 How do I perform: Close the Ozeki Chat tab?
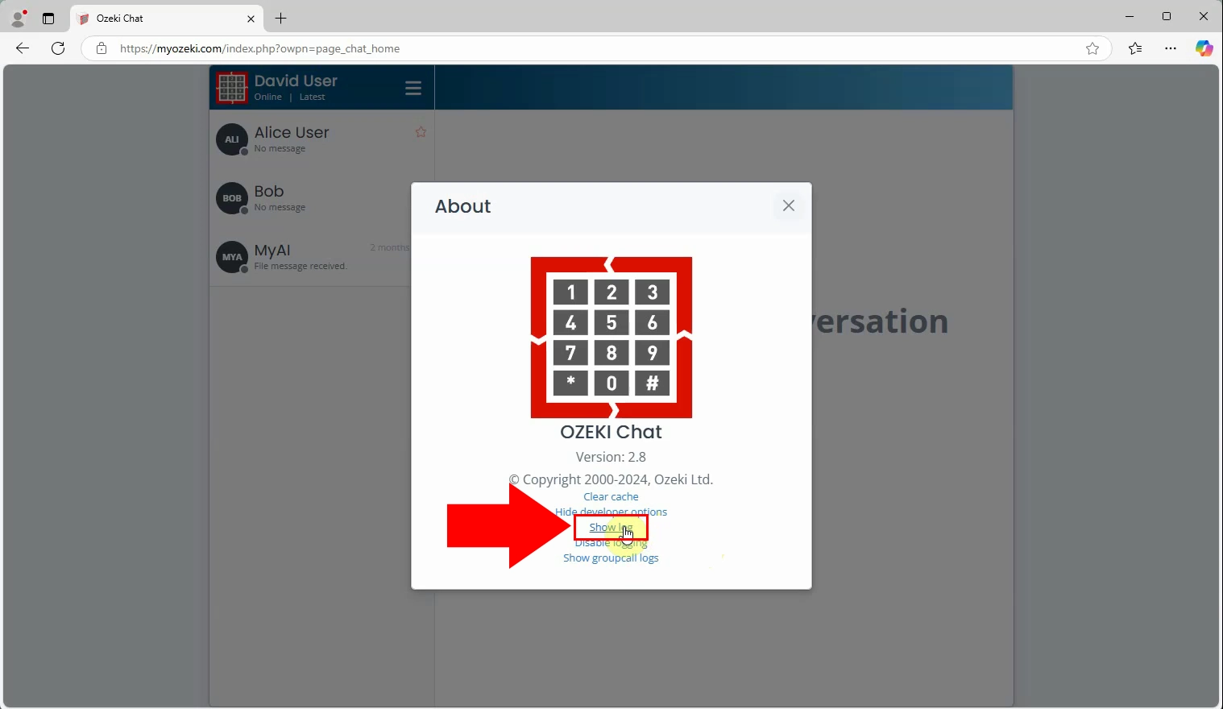(251, 19)
